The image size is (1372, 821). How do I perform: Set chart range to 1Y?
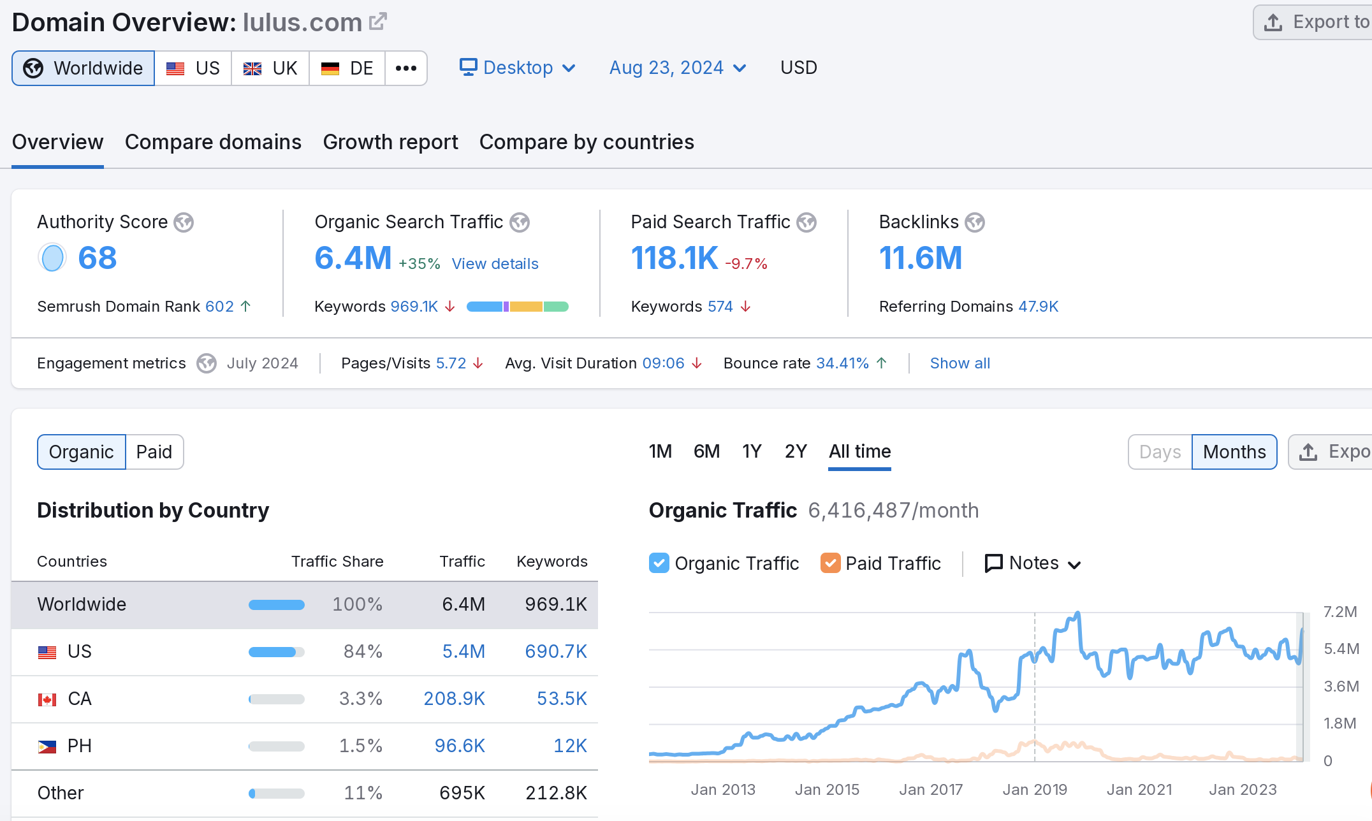click(752, 452)
